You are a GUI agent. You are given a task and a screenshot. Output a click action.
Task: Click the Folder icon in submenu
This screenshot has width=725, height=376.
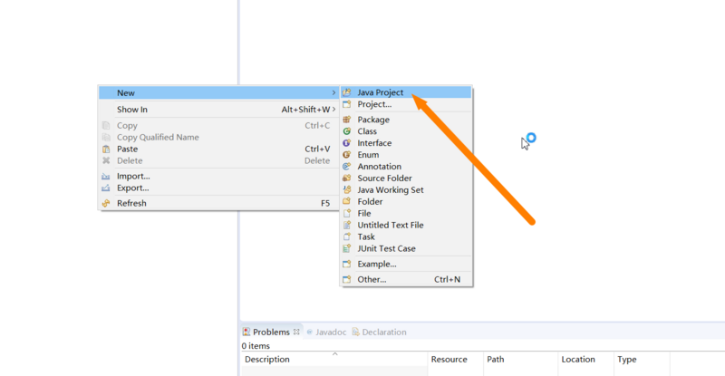(347, 202)
